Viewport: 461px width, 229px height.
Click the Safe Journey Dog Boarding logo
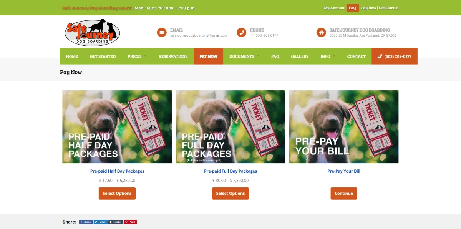(92, 33)
